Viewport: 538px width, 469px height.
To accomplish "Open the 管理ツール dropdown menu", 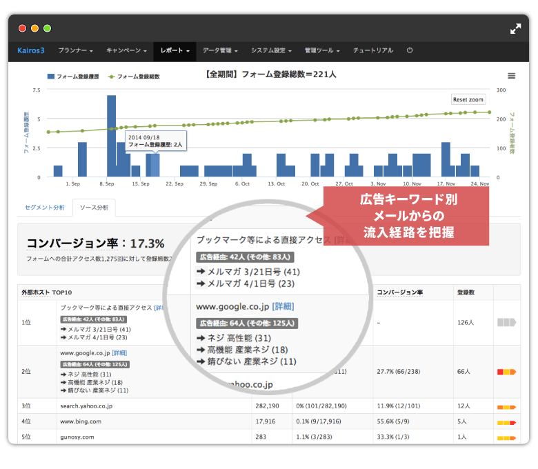I will [322, 50].
